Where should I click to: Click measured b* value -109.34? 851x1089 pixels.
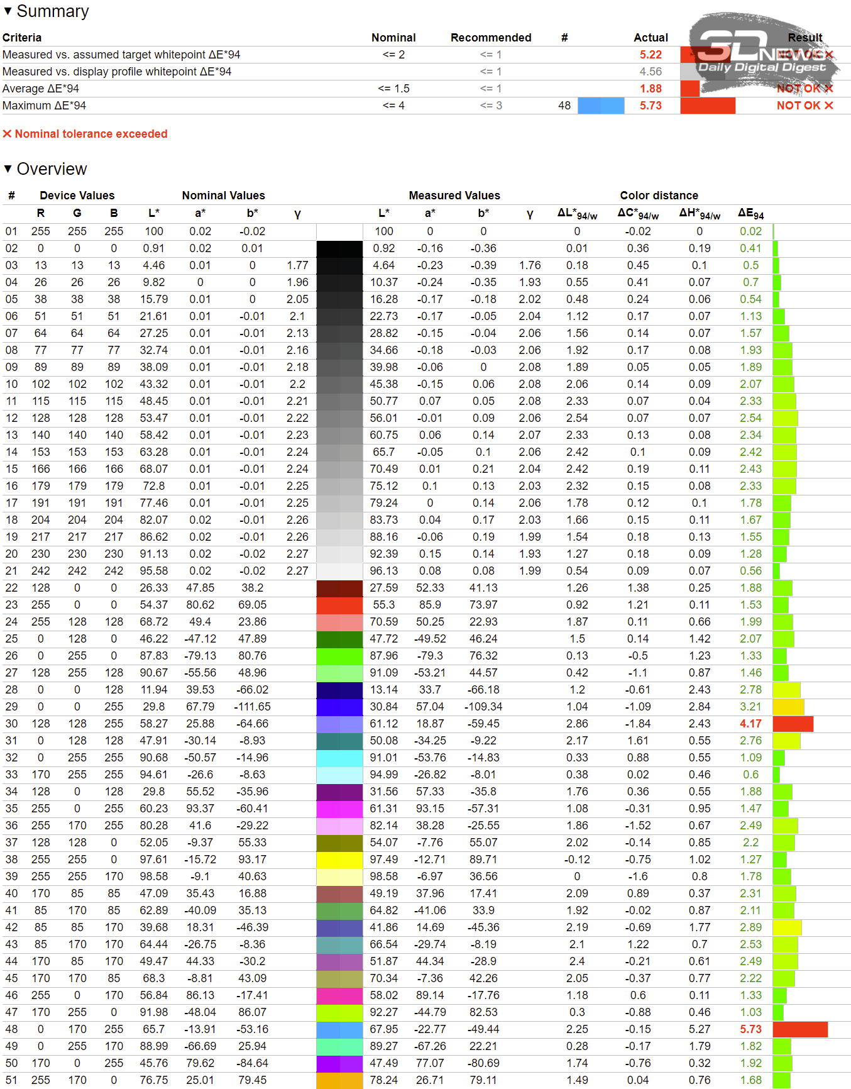click(483, 707)
